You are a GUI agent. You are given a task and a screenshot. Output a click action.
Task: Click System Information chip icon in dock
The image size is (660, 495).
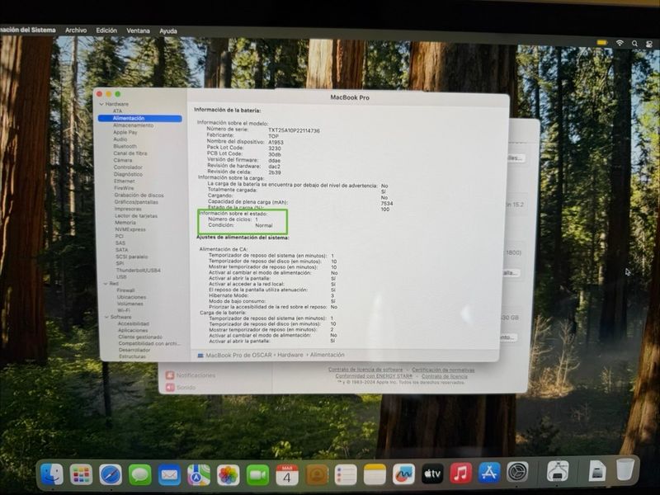(x=559, y=471)
